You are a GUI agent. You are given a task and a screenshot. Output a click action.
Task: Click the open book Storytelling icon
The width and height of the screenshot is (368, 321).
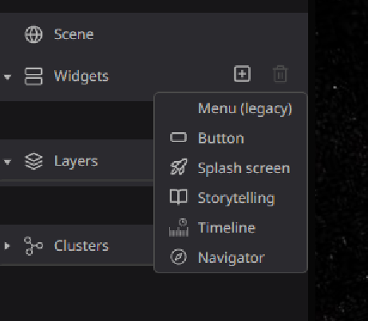pyautogui.click(x=179, y=197)
